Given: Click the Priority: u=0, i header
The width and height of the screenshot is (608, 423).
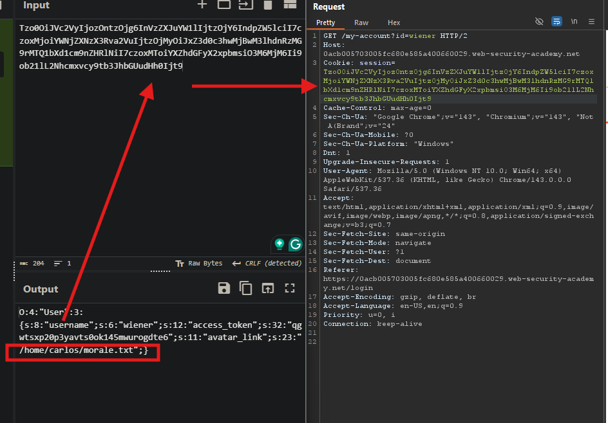Looking at the screenshot, I should click(359, 314).
